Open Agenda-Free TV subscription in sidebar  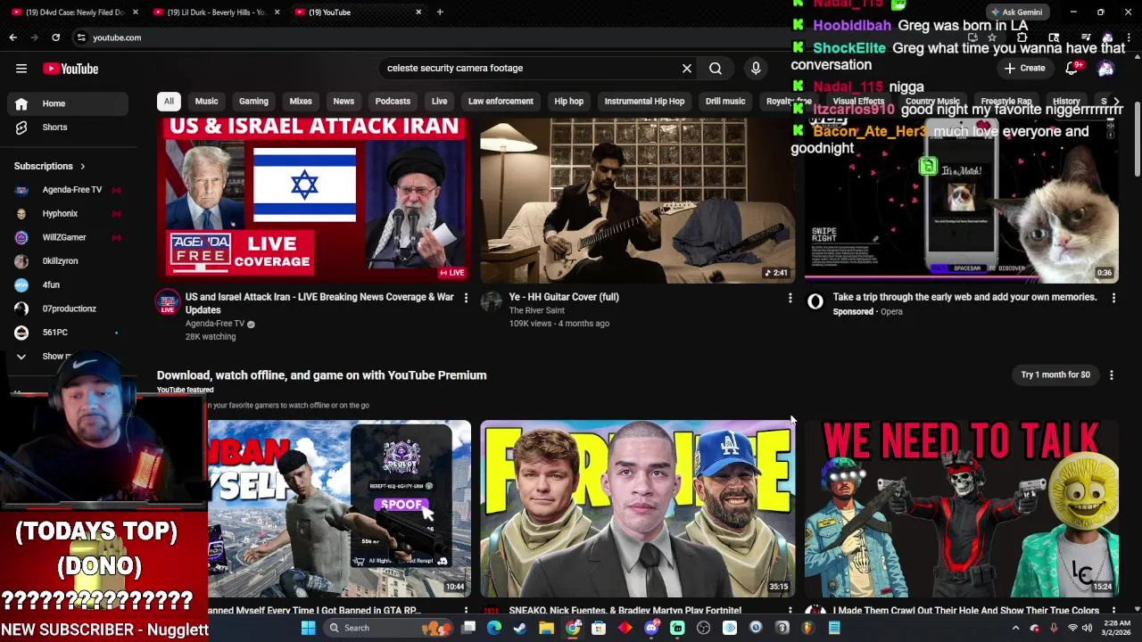point(69,190)
